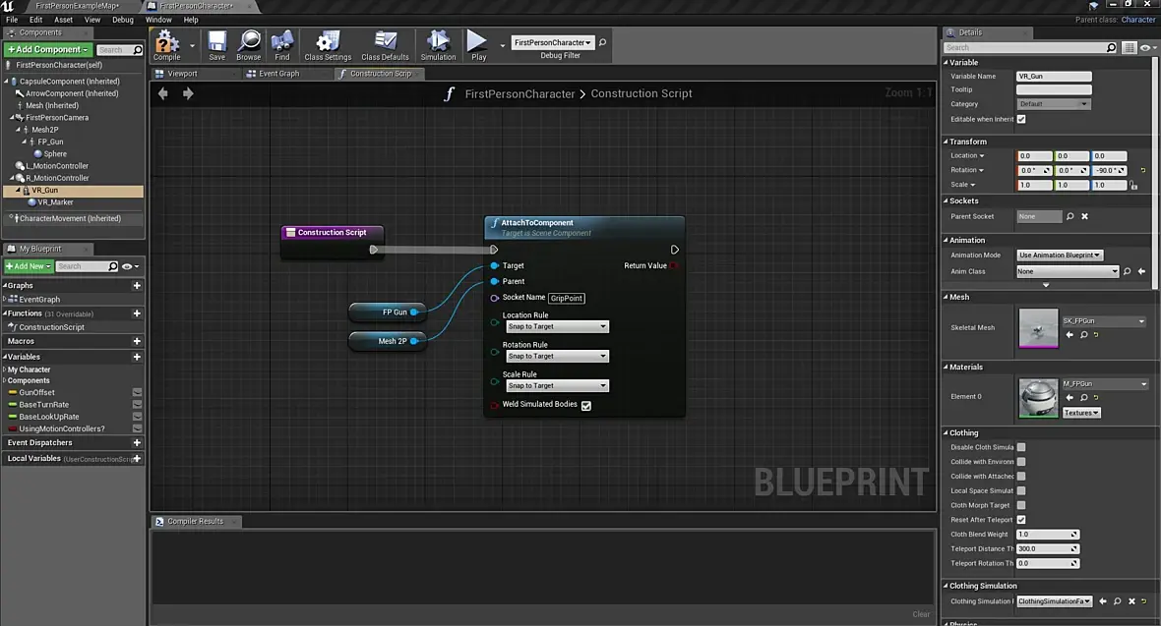1161x626 pixels.
Task: Click M_FPGun material thumbnail
Action: click(1038, 398)
